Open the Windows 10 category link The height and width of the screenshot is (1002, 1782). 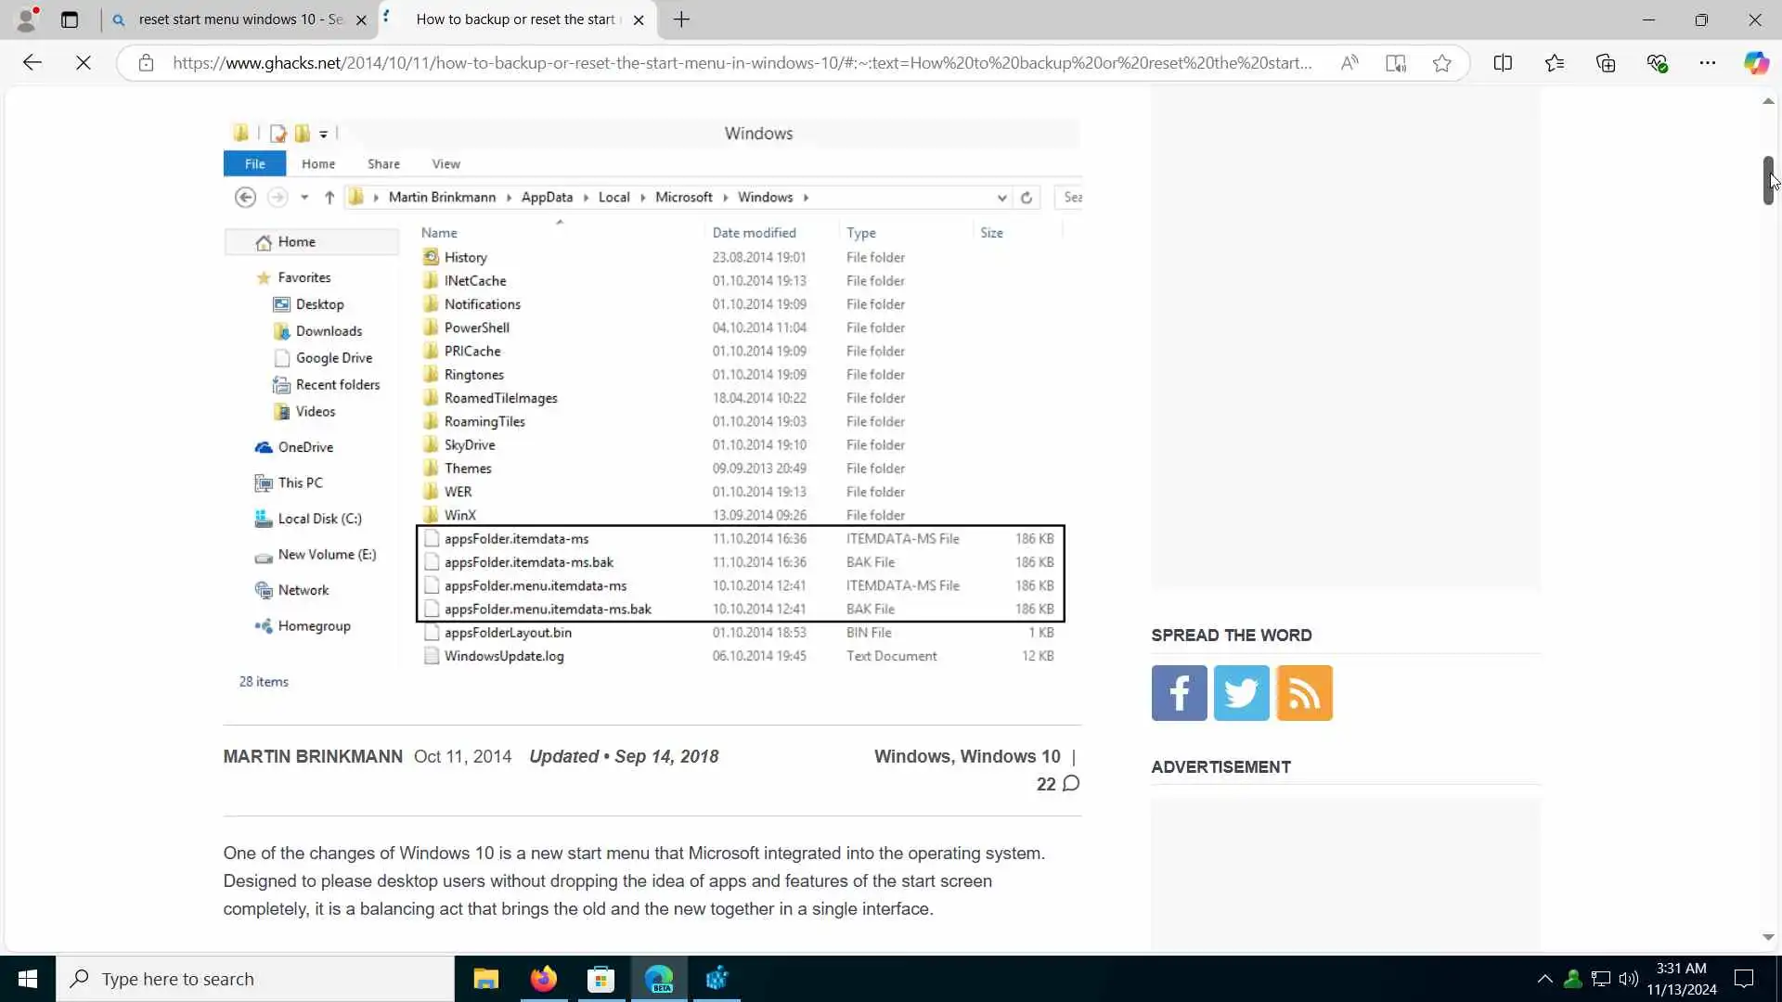coord(1010,756)
